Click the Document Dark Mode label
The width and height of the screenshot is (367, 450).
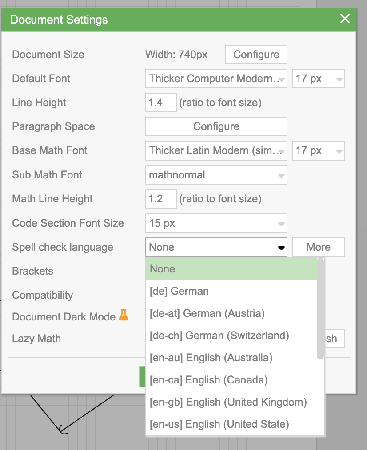(64, 316)
